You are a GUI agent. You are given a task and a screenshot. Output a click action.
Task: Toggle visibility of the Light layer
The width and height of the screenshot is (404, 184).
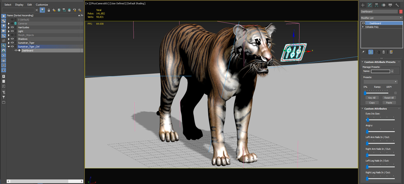click(x=12, y=31)
